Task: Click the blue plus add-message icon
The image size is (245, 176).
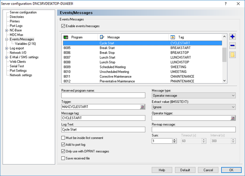Action: click(232, 36)
